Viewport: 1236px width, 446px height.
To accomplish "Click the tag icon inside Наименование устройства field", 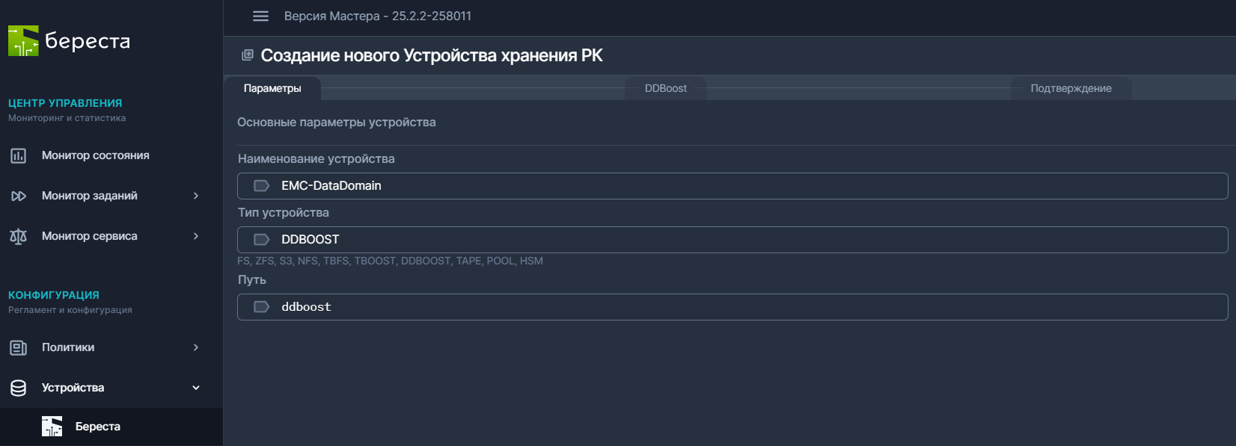I will point(260,185).
